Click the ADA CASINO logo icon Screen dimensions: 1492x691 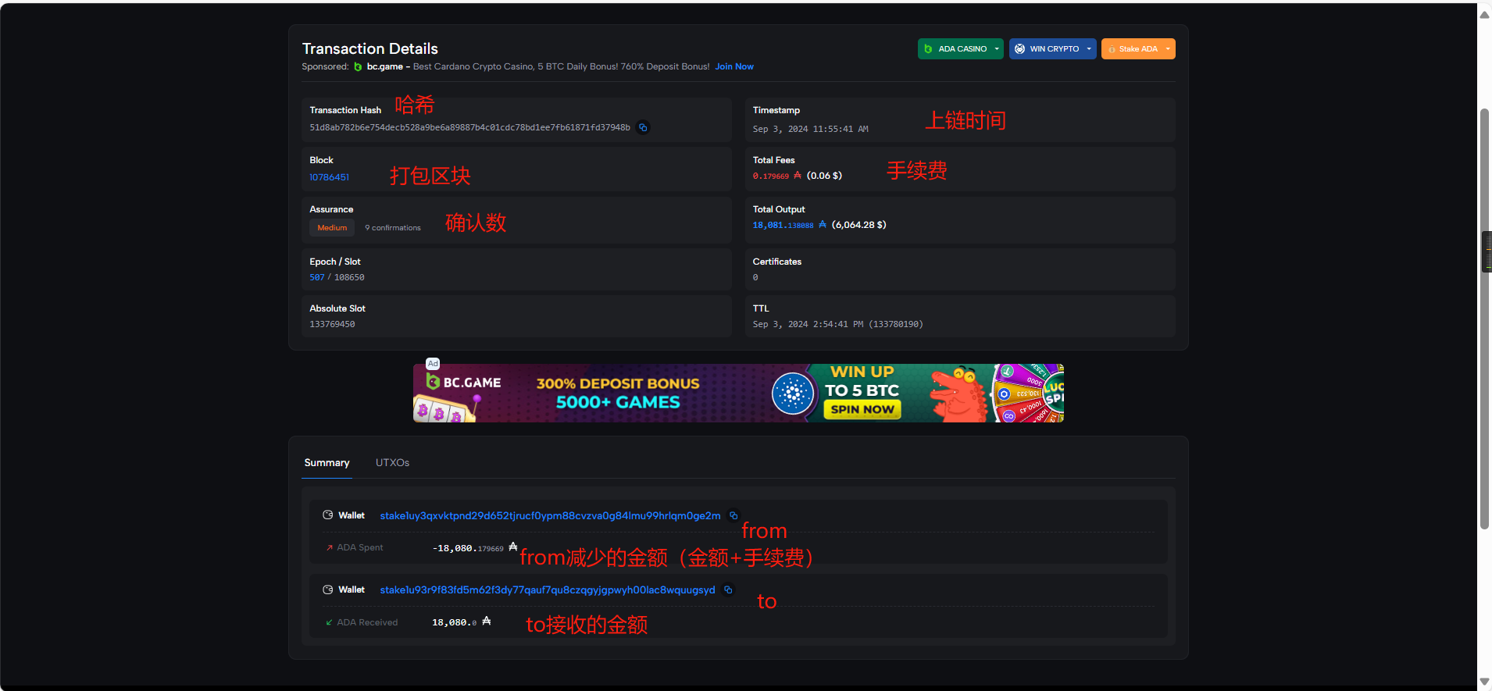click(928, 48)
